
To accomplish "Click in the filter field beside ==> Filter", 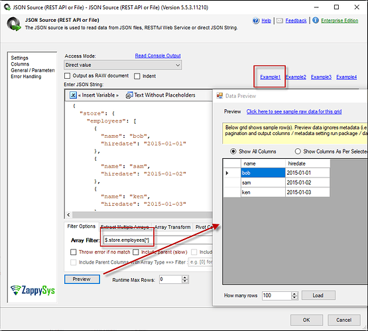I will point(200,262).
